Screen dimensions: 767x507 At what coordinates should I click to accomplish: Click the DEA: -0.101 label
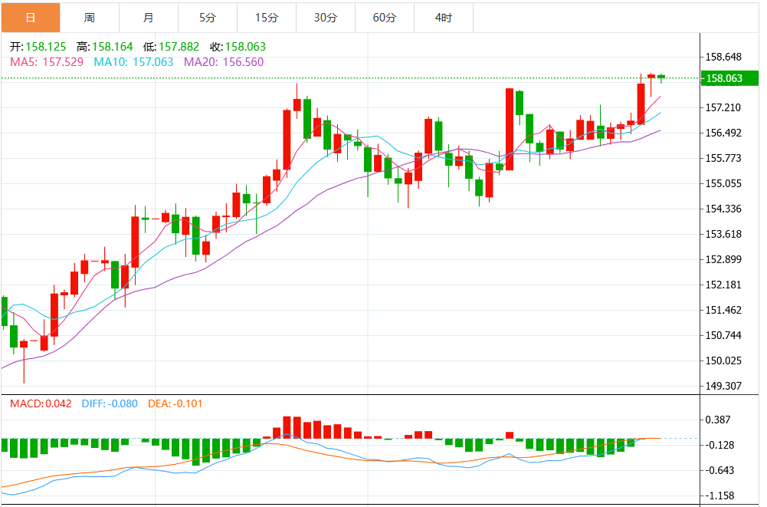click(175, 403)
